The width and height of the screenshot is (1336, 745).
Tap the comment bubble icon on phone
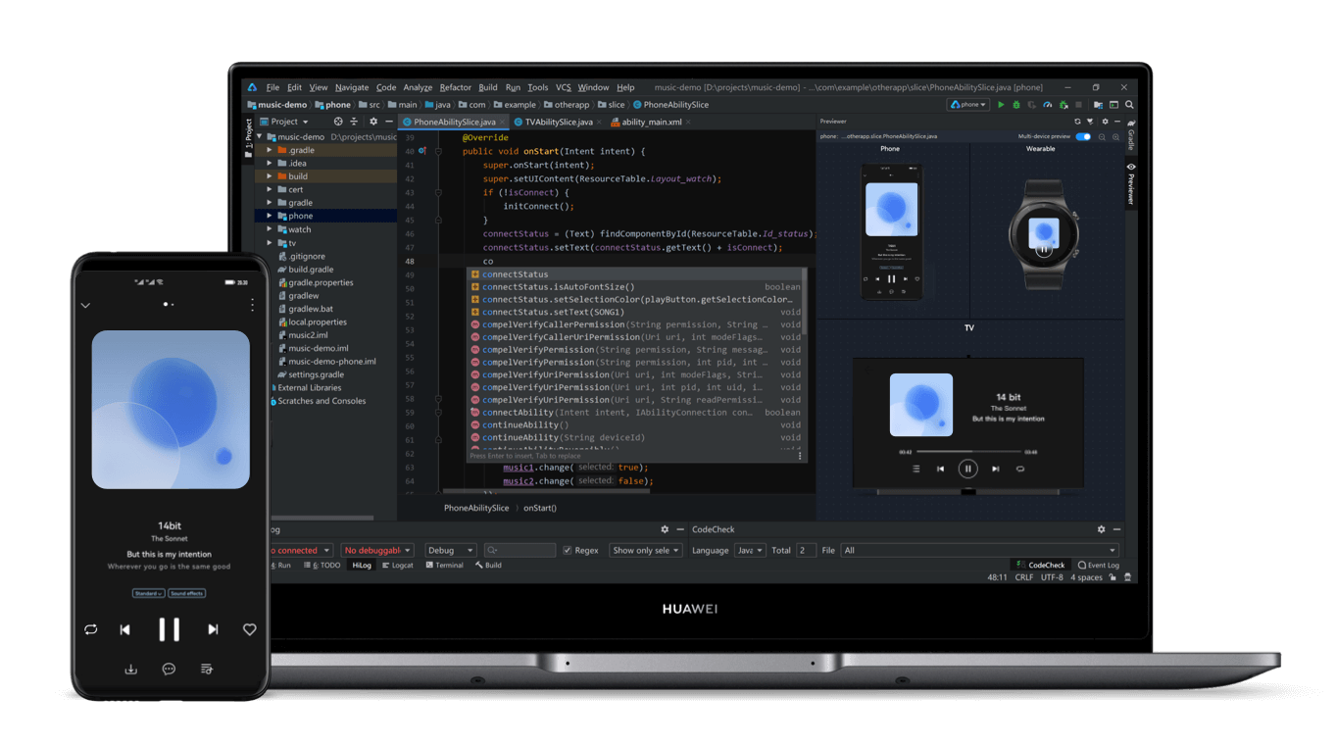169,669
